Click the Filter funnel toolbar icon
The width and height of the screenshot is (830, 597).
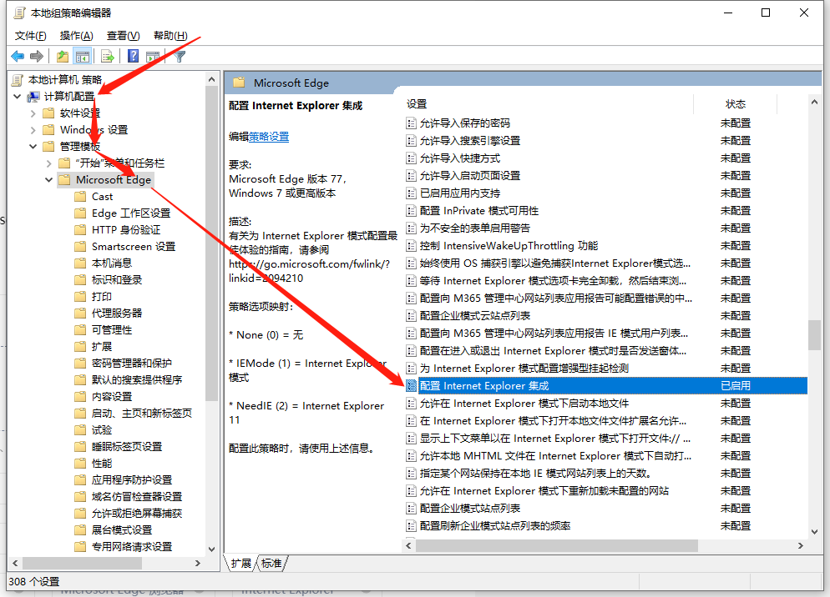[x=180, y=56]
